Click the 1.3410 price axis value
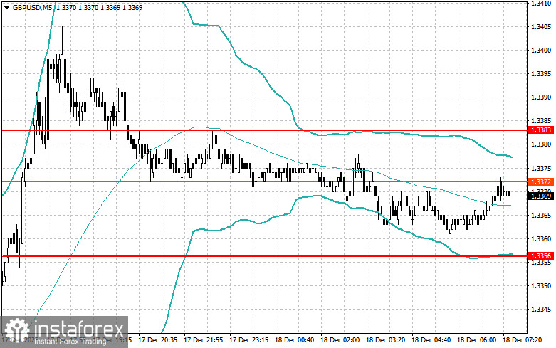This screenshot has width=556, height=348. pos(541,4)
